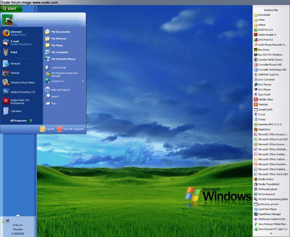Launch Mozilla Firefox in Desktop files toolbar

click(x=264, y=179)
